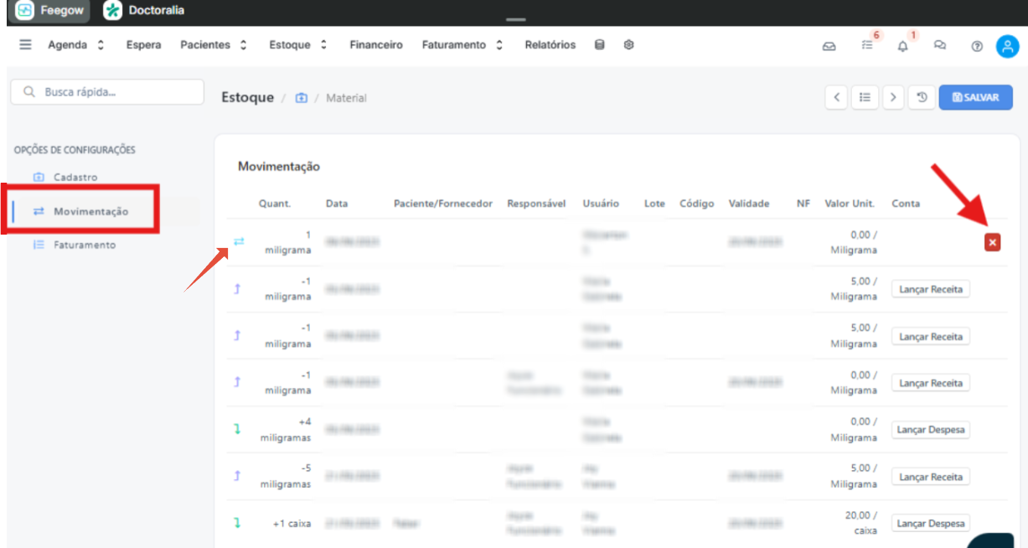Click the -5 miligramas quantity cell
This screenshot has height=548, width=1028.
point(287,477)
